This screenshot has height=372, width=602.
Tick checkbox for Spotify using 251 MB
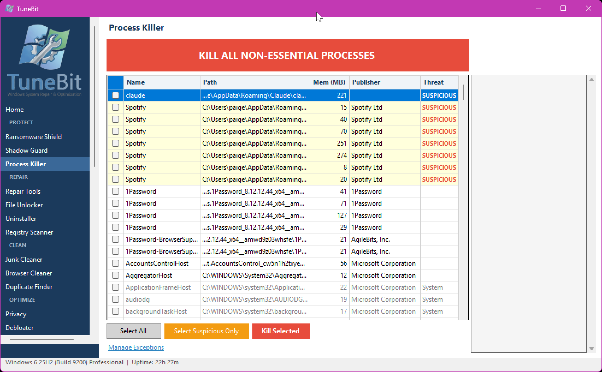point(116,143)
